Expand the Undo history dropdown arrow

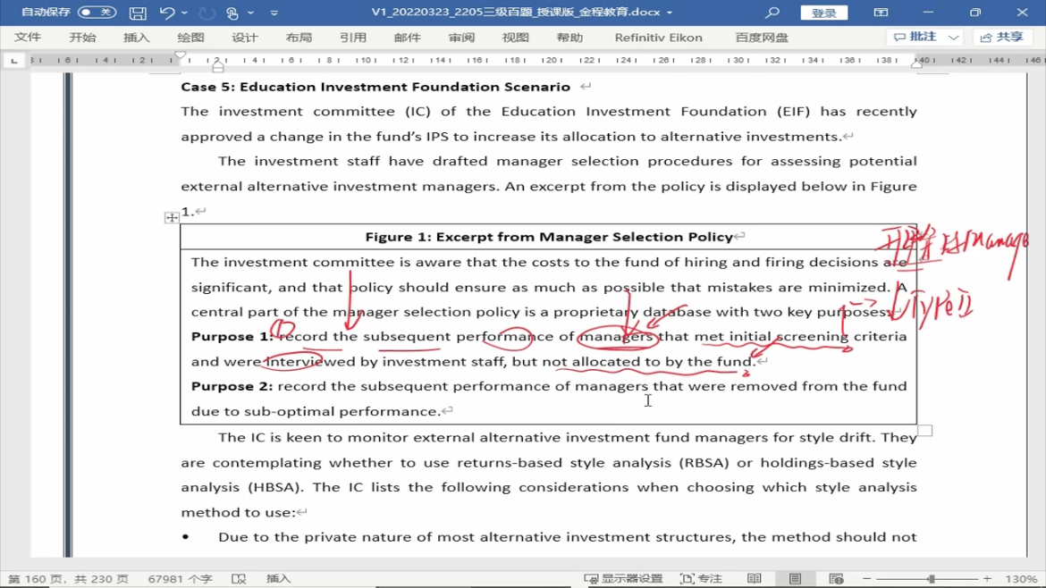[185, 13]
